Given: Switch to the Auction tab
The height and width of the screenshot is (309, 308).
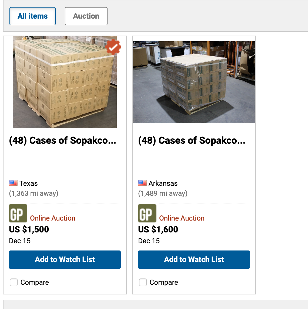Looking at the screenshot, I should tap(86, 16).
